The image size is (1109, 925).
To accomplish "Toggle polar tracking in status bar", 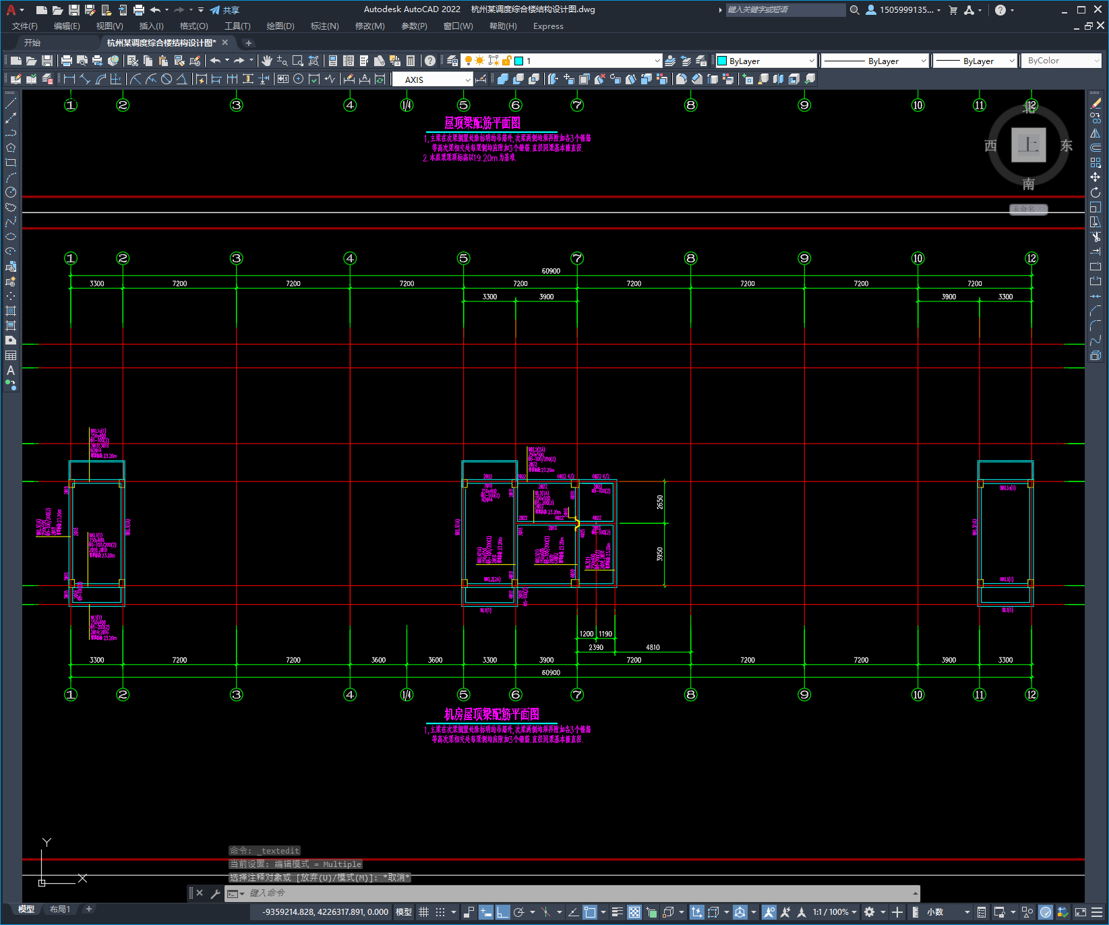I will pos(518,912).
